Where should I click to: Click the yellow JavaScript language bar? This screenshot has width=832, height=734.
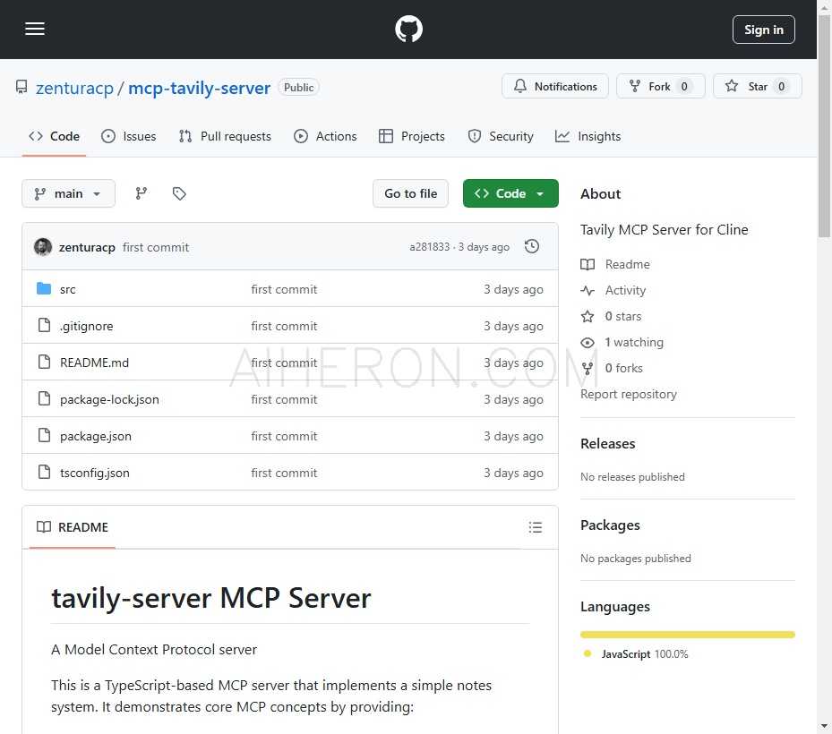[x=687, y=634]
